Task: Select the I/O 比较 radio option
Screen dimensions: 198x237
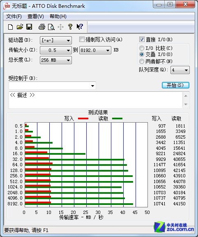Action: point(142,48)
